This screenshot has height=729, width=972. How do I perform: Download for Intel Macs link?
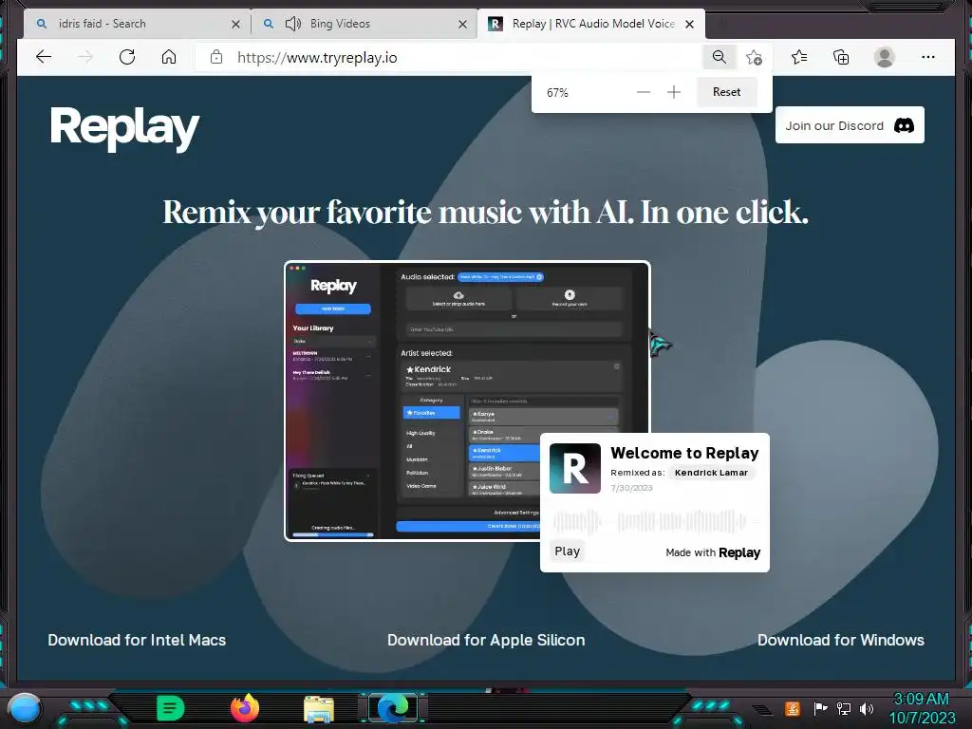tap(137, 640)
